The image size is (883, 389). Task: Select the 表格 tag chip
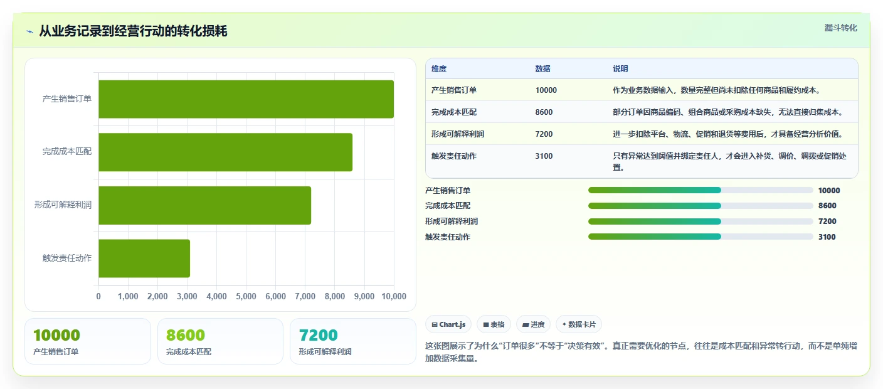494,324
